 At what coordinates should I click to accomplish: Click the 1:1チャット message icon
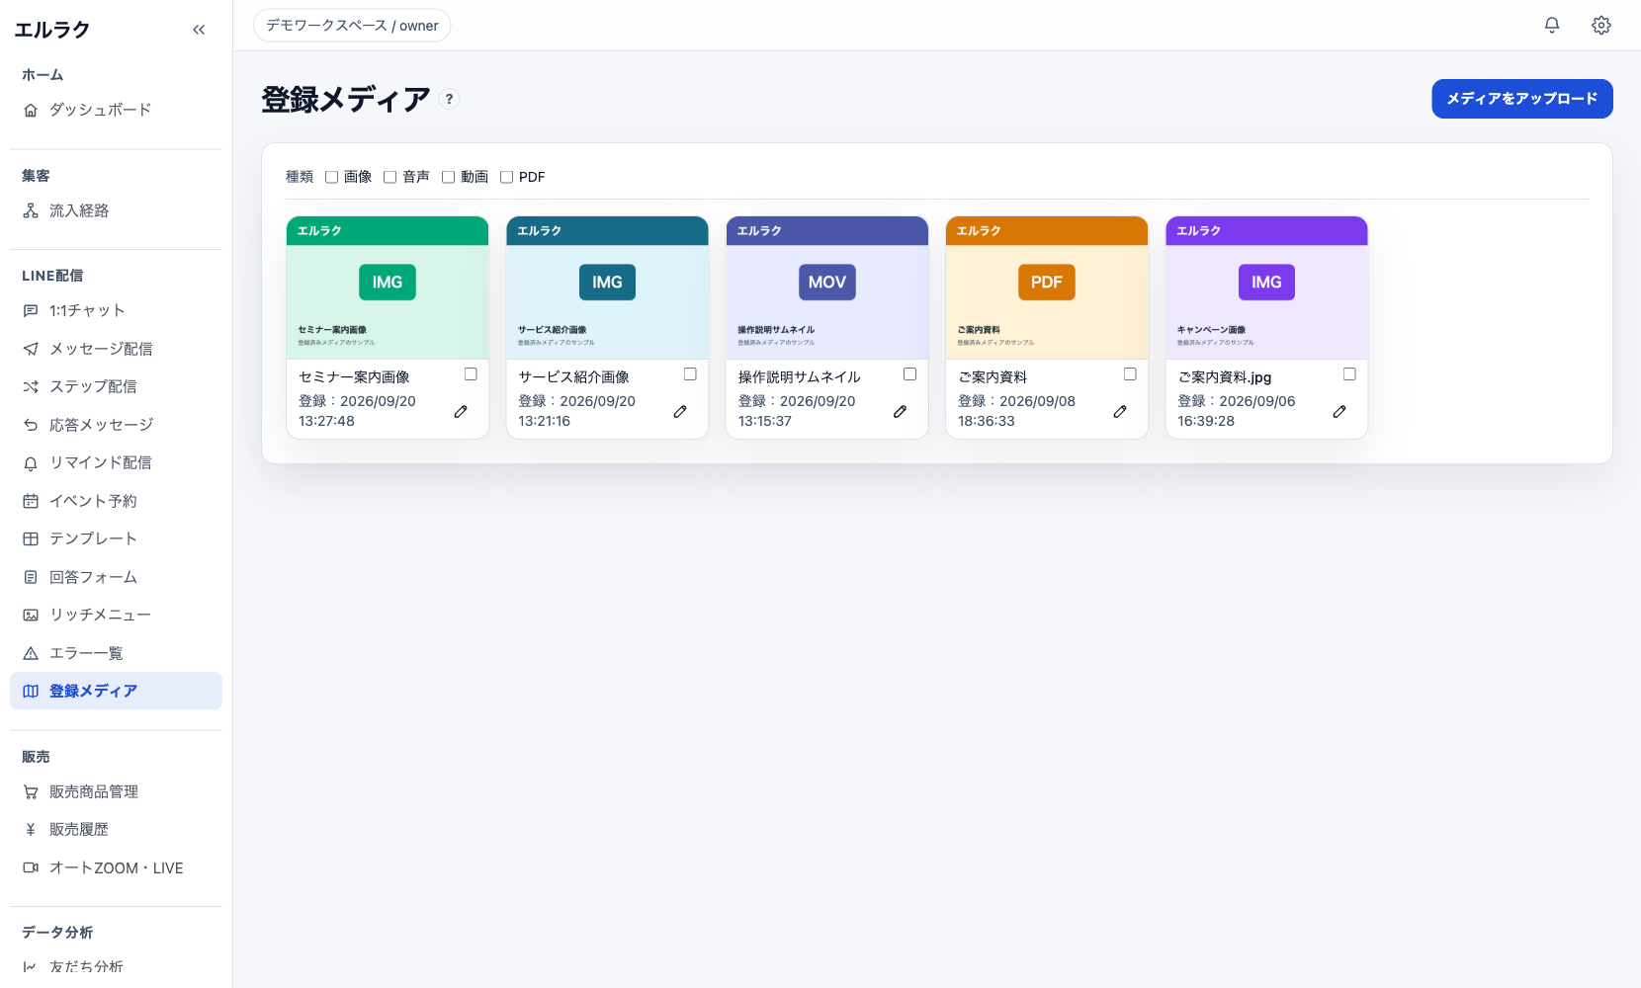[x=31, y=310]
